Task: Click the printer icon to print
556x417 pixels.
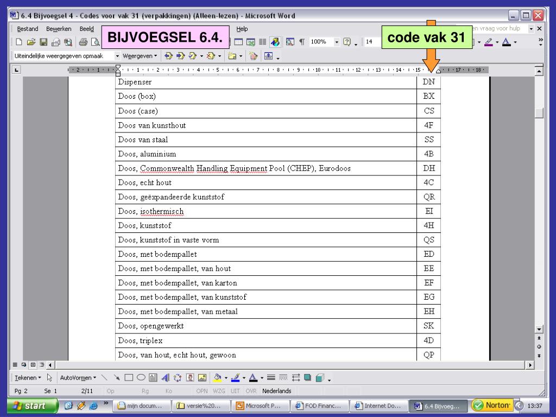Action: (x=83, y=42)
